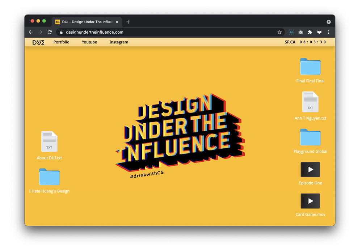Screen dimensions: 362x246
Task: Close the DUI - Design Under The Influence tab
Action: pos(117,22)
